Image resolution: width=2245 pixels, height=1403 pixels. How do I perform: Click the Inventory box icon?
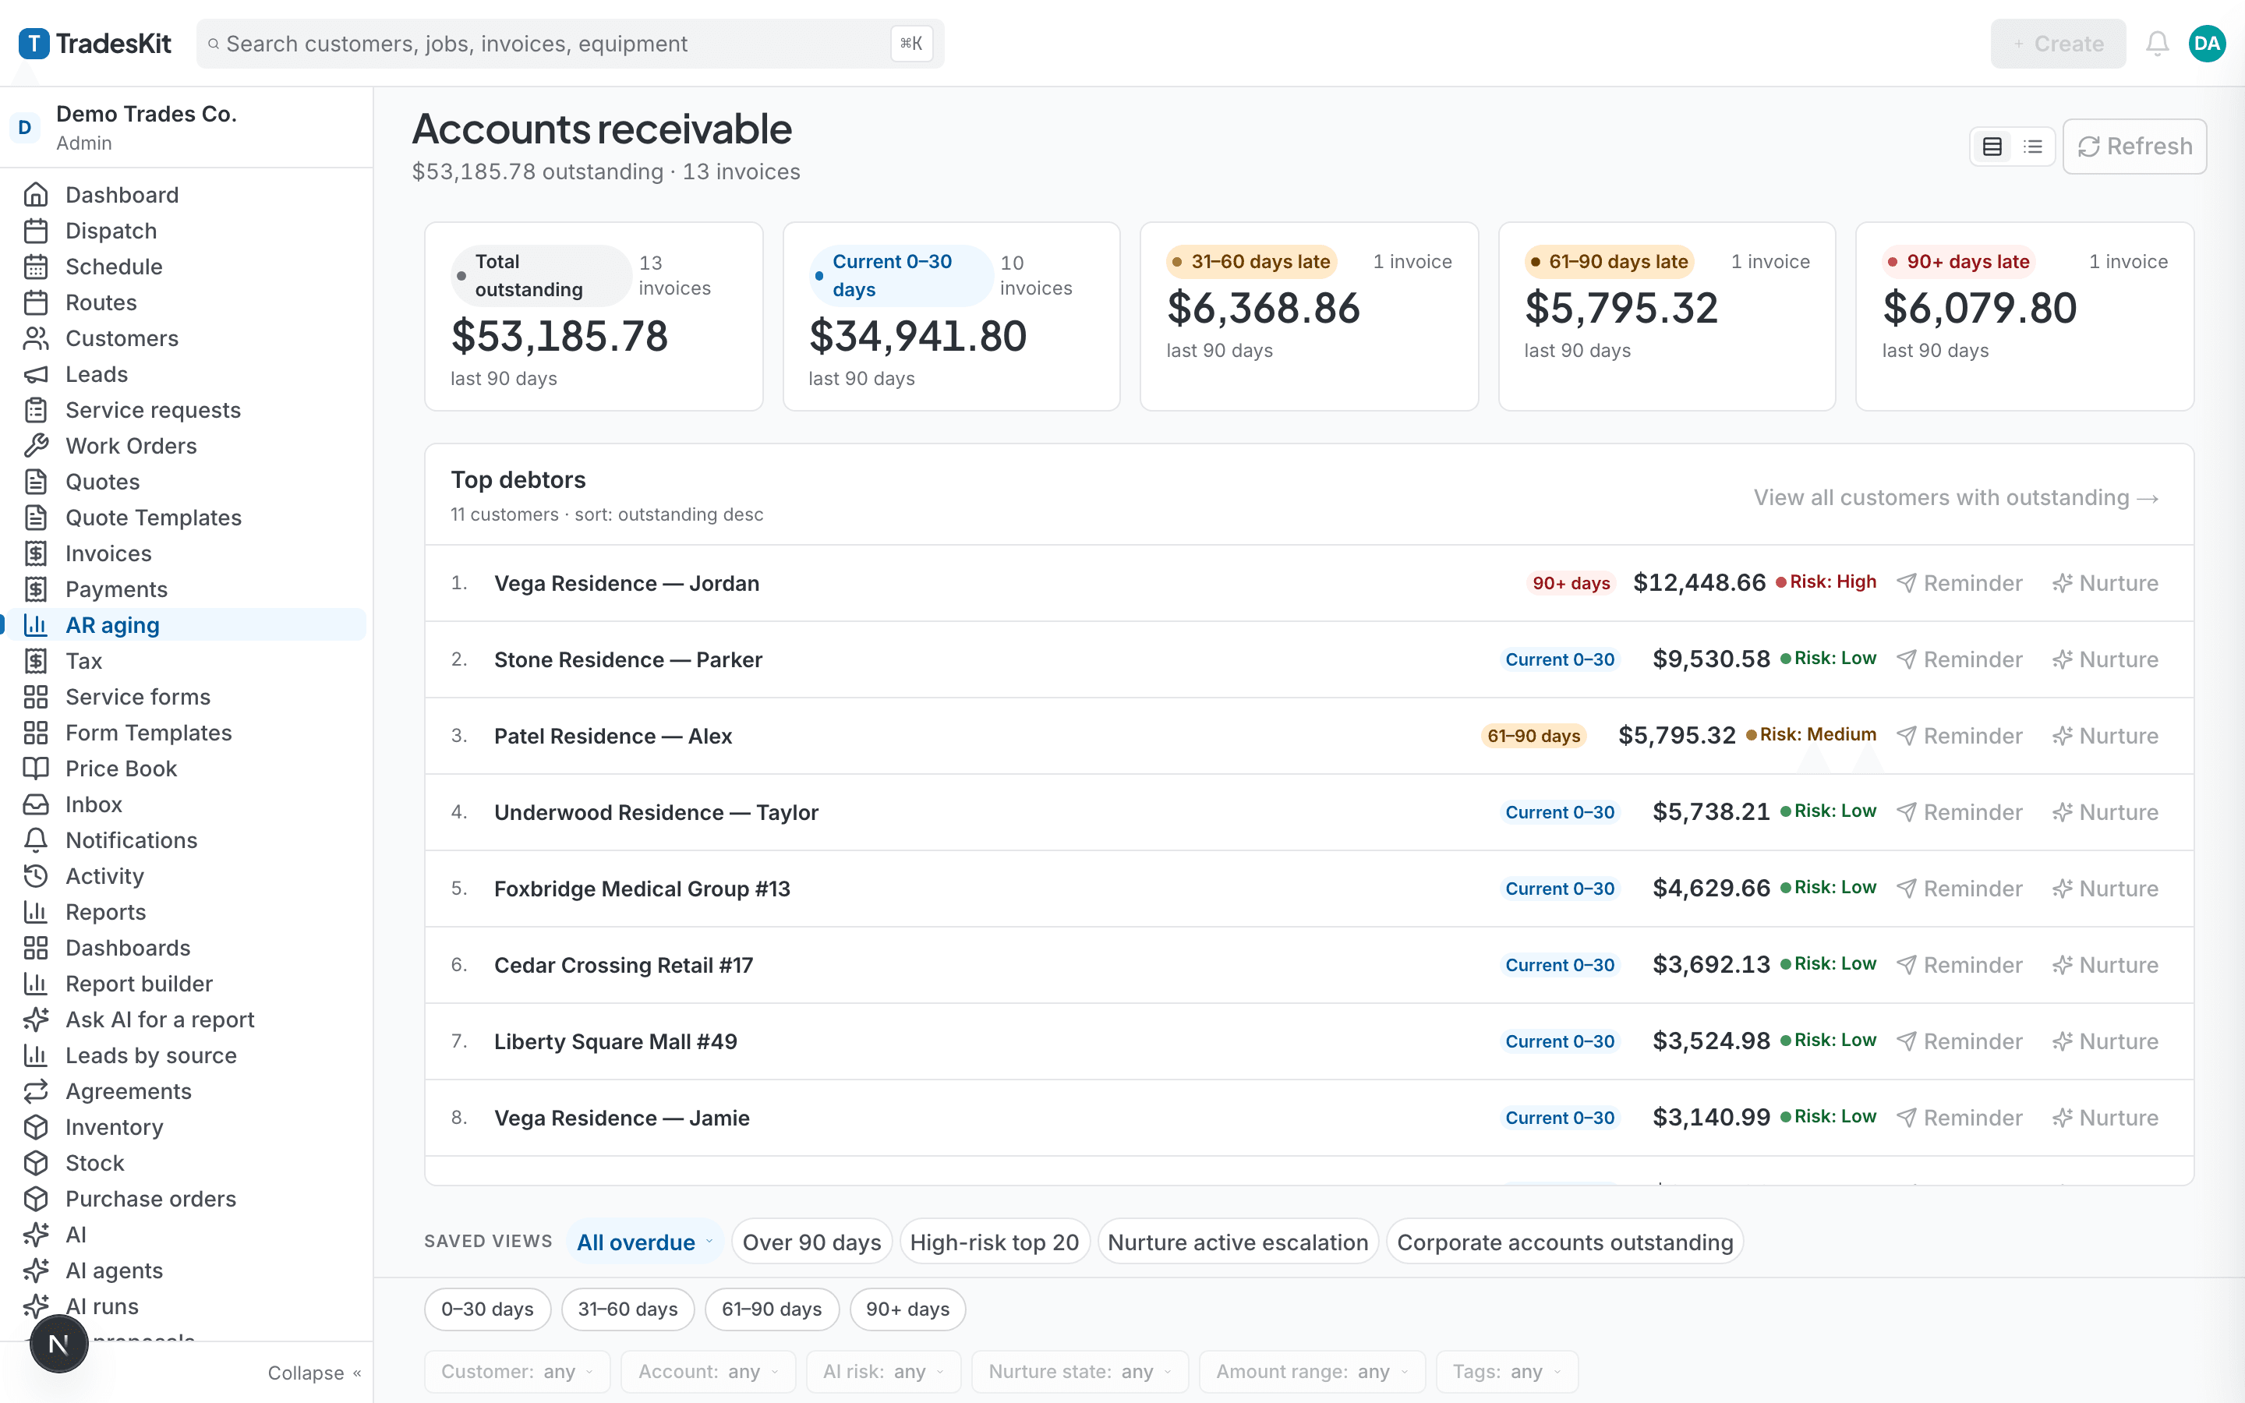click(35, 1126)
